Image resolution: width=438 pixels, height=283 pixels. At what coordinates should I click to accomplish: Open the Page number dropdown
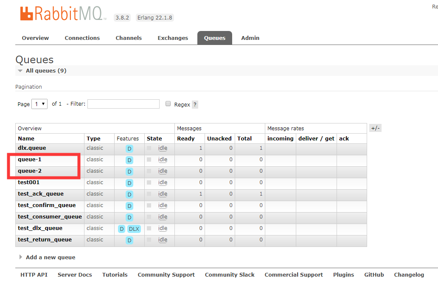39,104
